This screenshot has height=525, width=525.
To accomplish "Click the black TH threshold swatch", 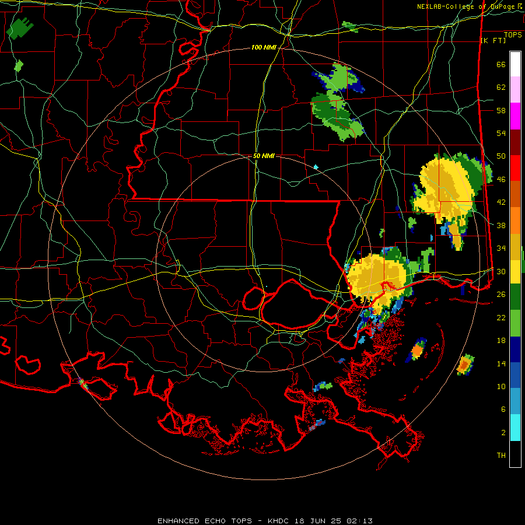I will click(x=515, y=454).
